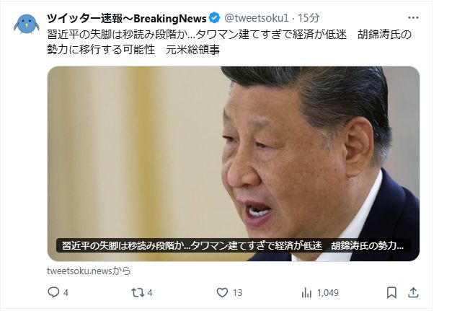This screenshot has width=452, height=311.
Task: Click the share upload arrow icon
Action: point(413,292)
